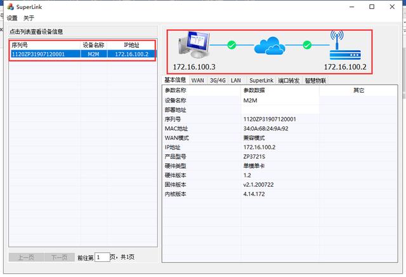Switch to the WAN tab
The height and width of the screenshot is (277, 406).
point(197,81)
